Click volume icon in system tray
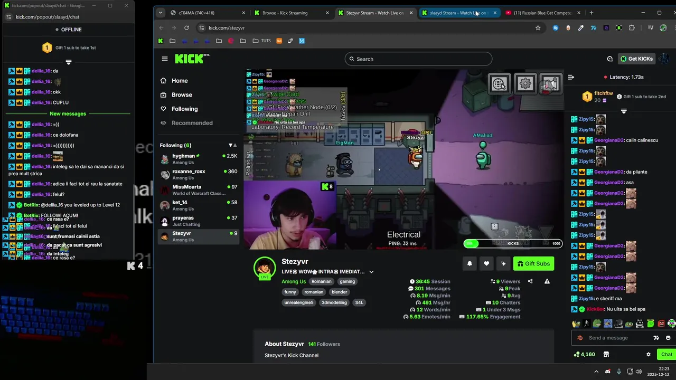Viewport: 676px width, 380px height. click(639, 372)
